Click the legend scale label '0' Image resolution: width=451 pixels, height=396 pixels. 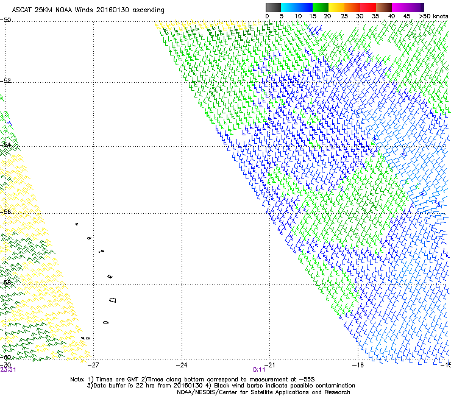tap(267, 16)
